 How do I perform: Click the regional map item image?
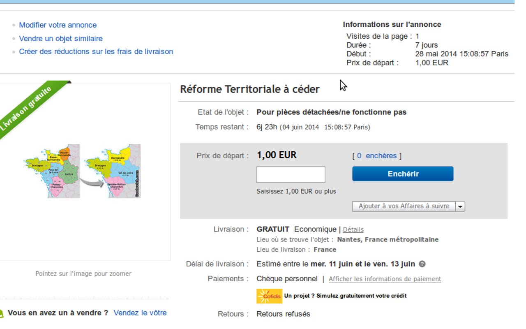[x=82, y=171]
